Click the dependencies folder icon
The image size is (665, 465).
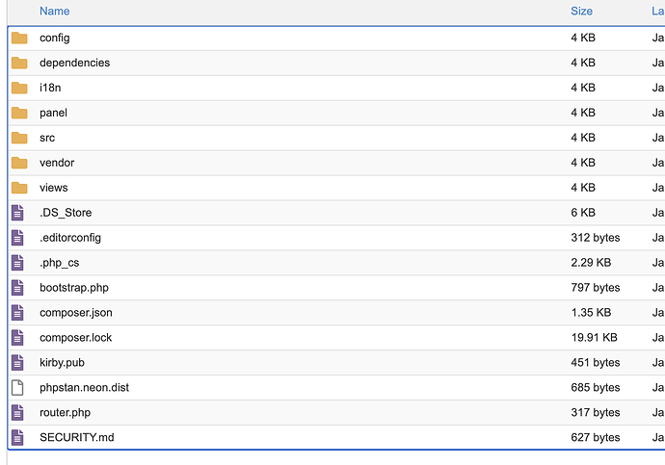click(19, 63)
